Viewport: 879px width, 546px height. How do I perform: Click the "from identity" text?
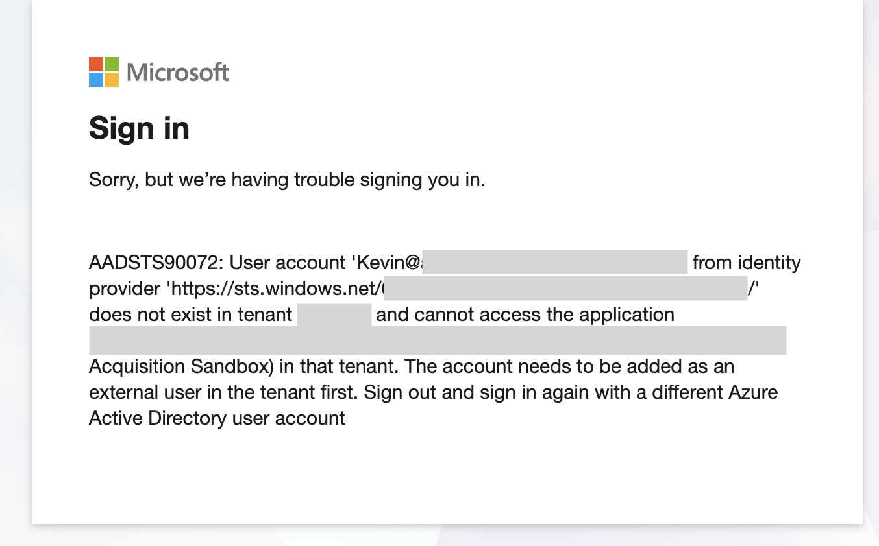(x=747, y=263)
